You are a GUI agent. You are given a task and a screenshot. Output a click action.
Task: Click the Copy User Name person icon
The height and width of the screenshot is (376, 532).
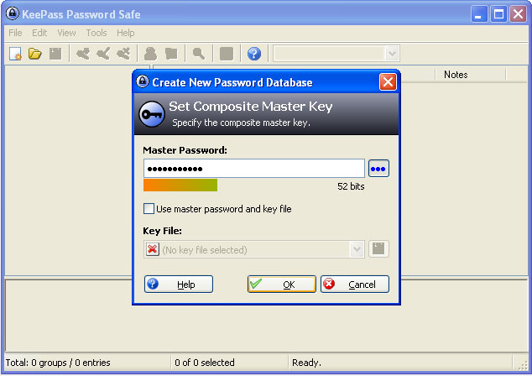point(151,54)
